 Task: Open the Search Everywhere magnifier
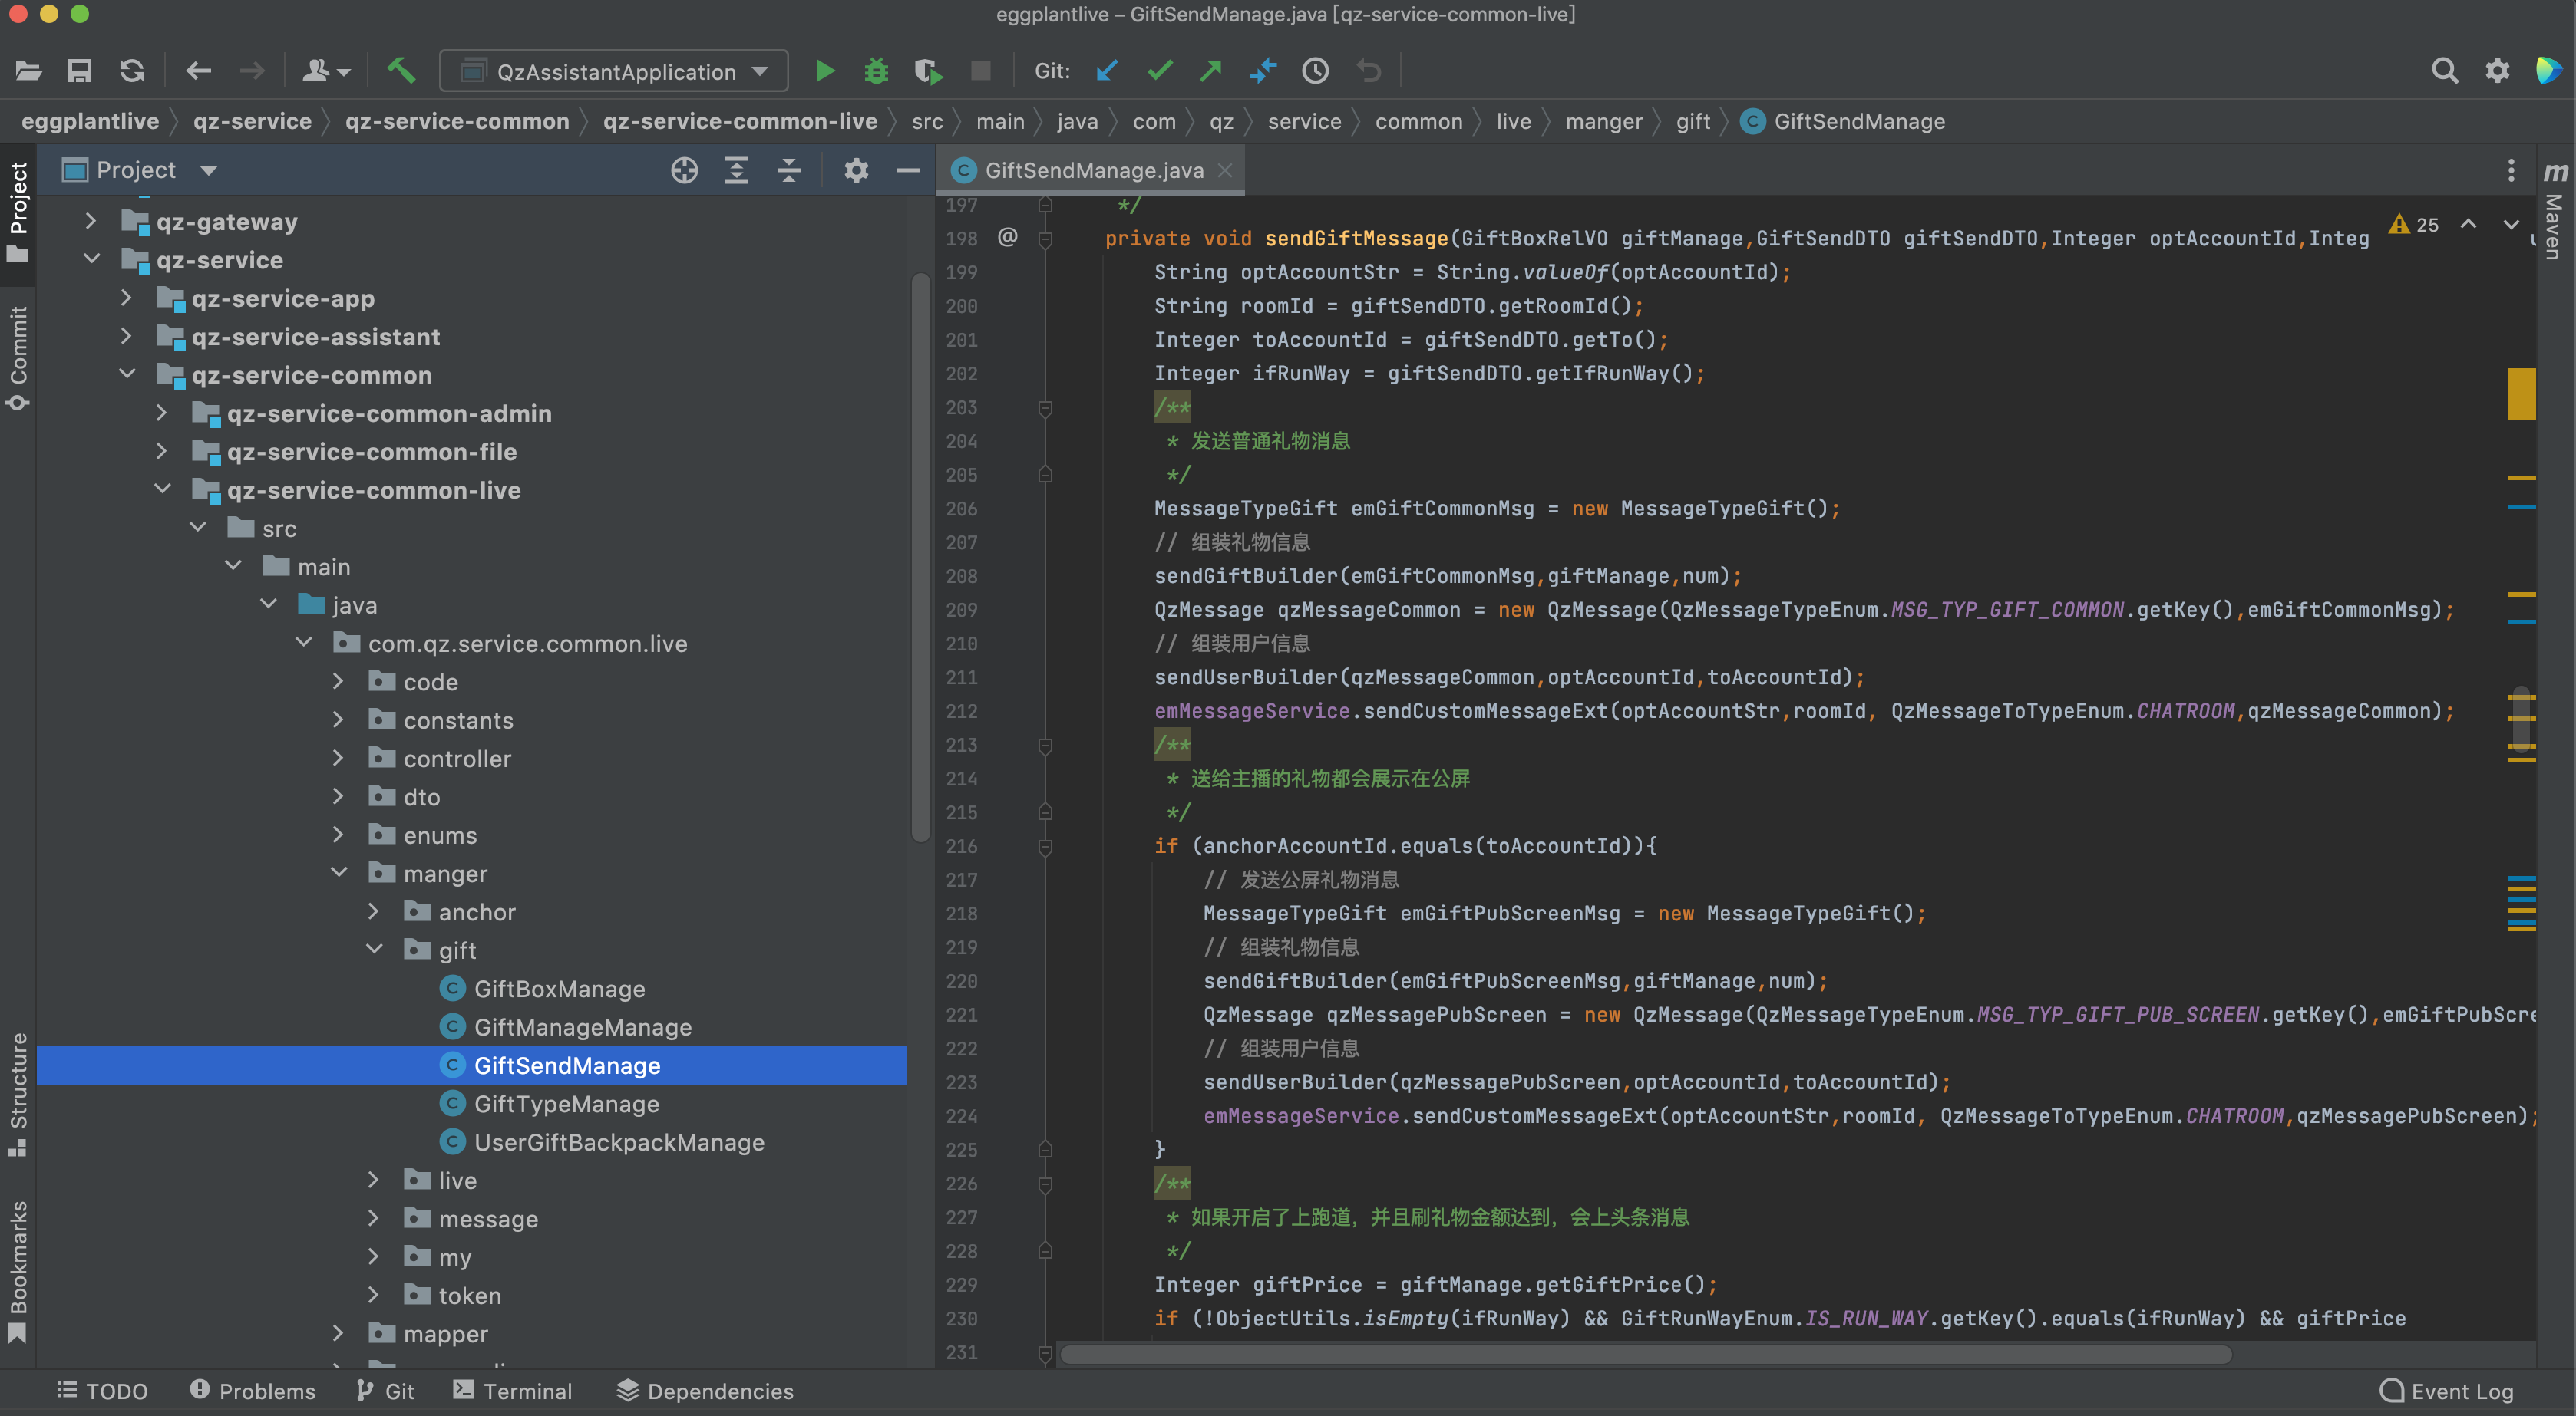2444,71
